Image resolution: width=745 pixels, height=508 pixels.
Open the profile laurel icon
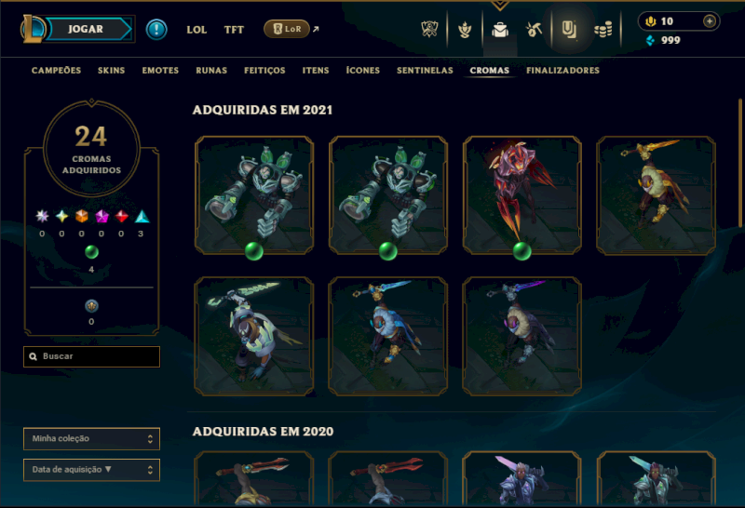465,30
